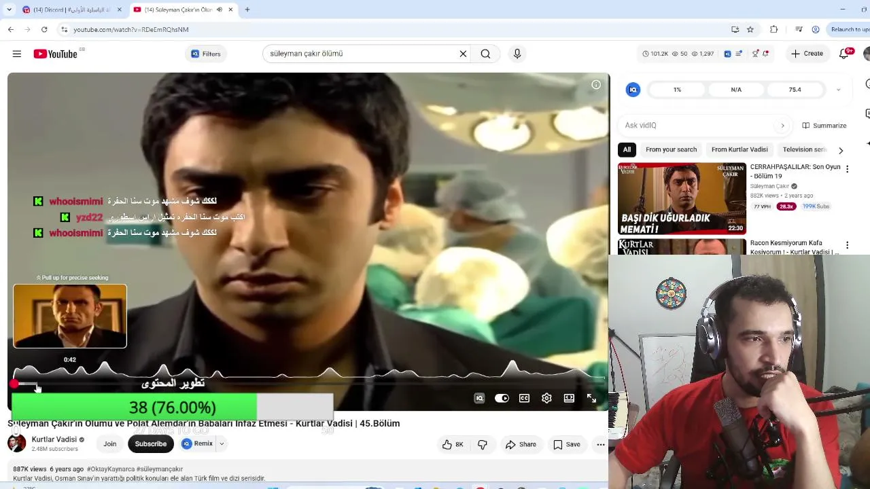Open the 'CERRAHPAŞALILAR: Son Oyun - Bölüm 19' title link
Screen dimensions: 870x489
[795, 171]
